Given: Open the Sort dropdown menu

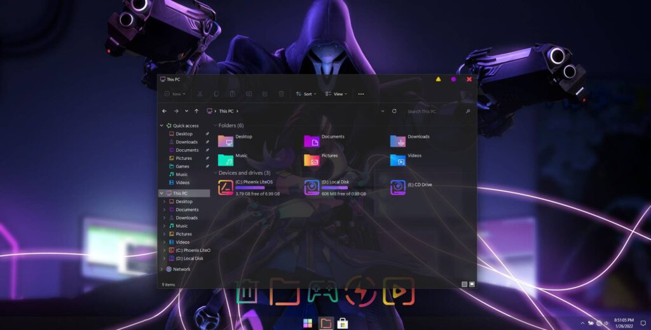Looking at the screenshot, I should pyautogui.click(x=306, y=94).
